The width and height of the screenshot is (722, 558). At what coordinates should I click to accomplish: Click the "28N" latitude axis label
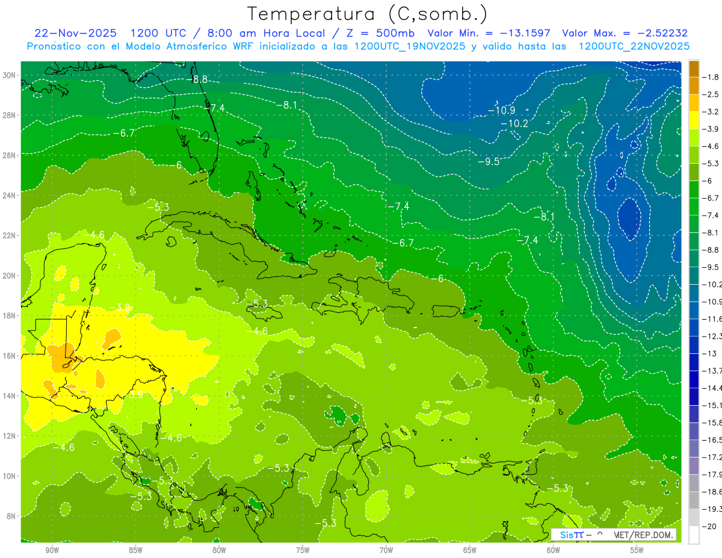9,115
